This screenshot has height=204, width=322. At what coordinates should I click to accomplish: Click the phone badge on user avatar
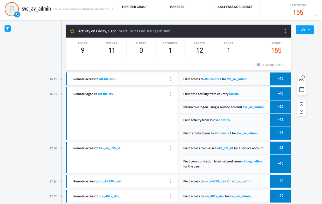(17, 15)
